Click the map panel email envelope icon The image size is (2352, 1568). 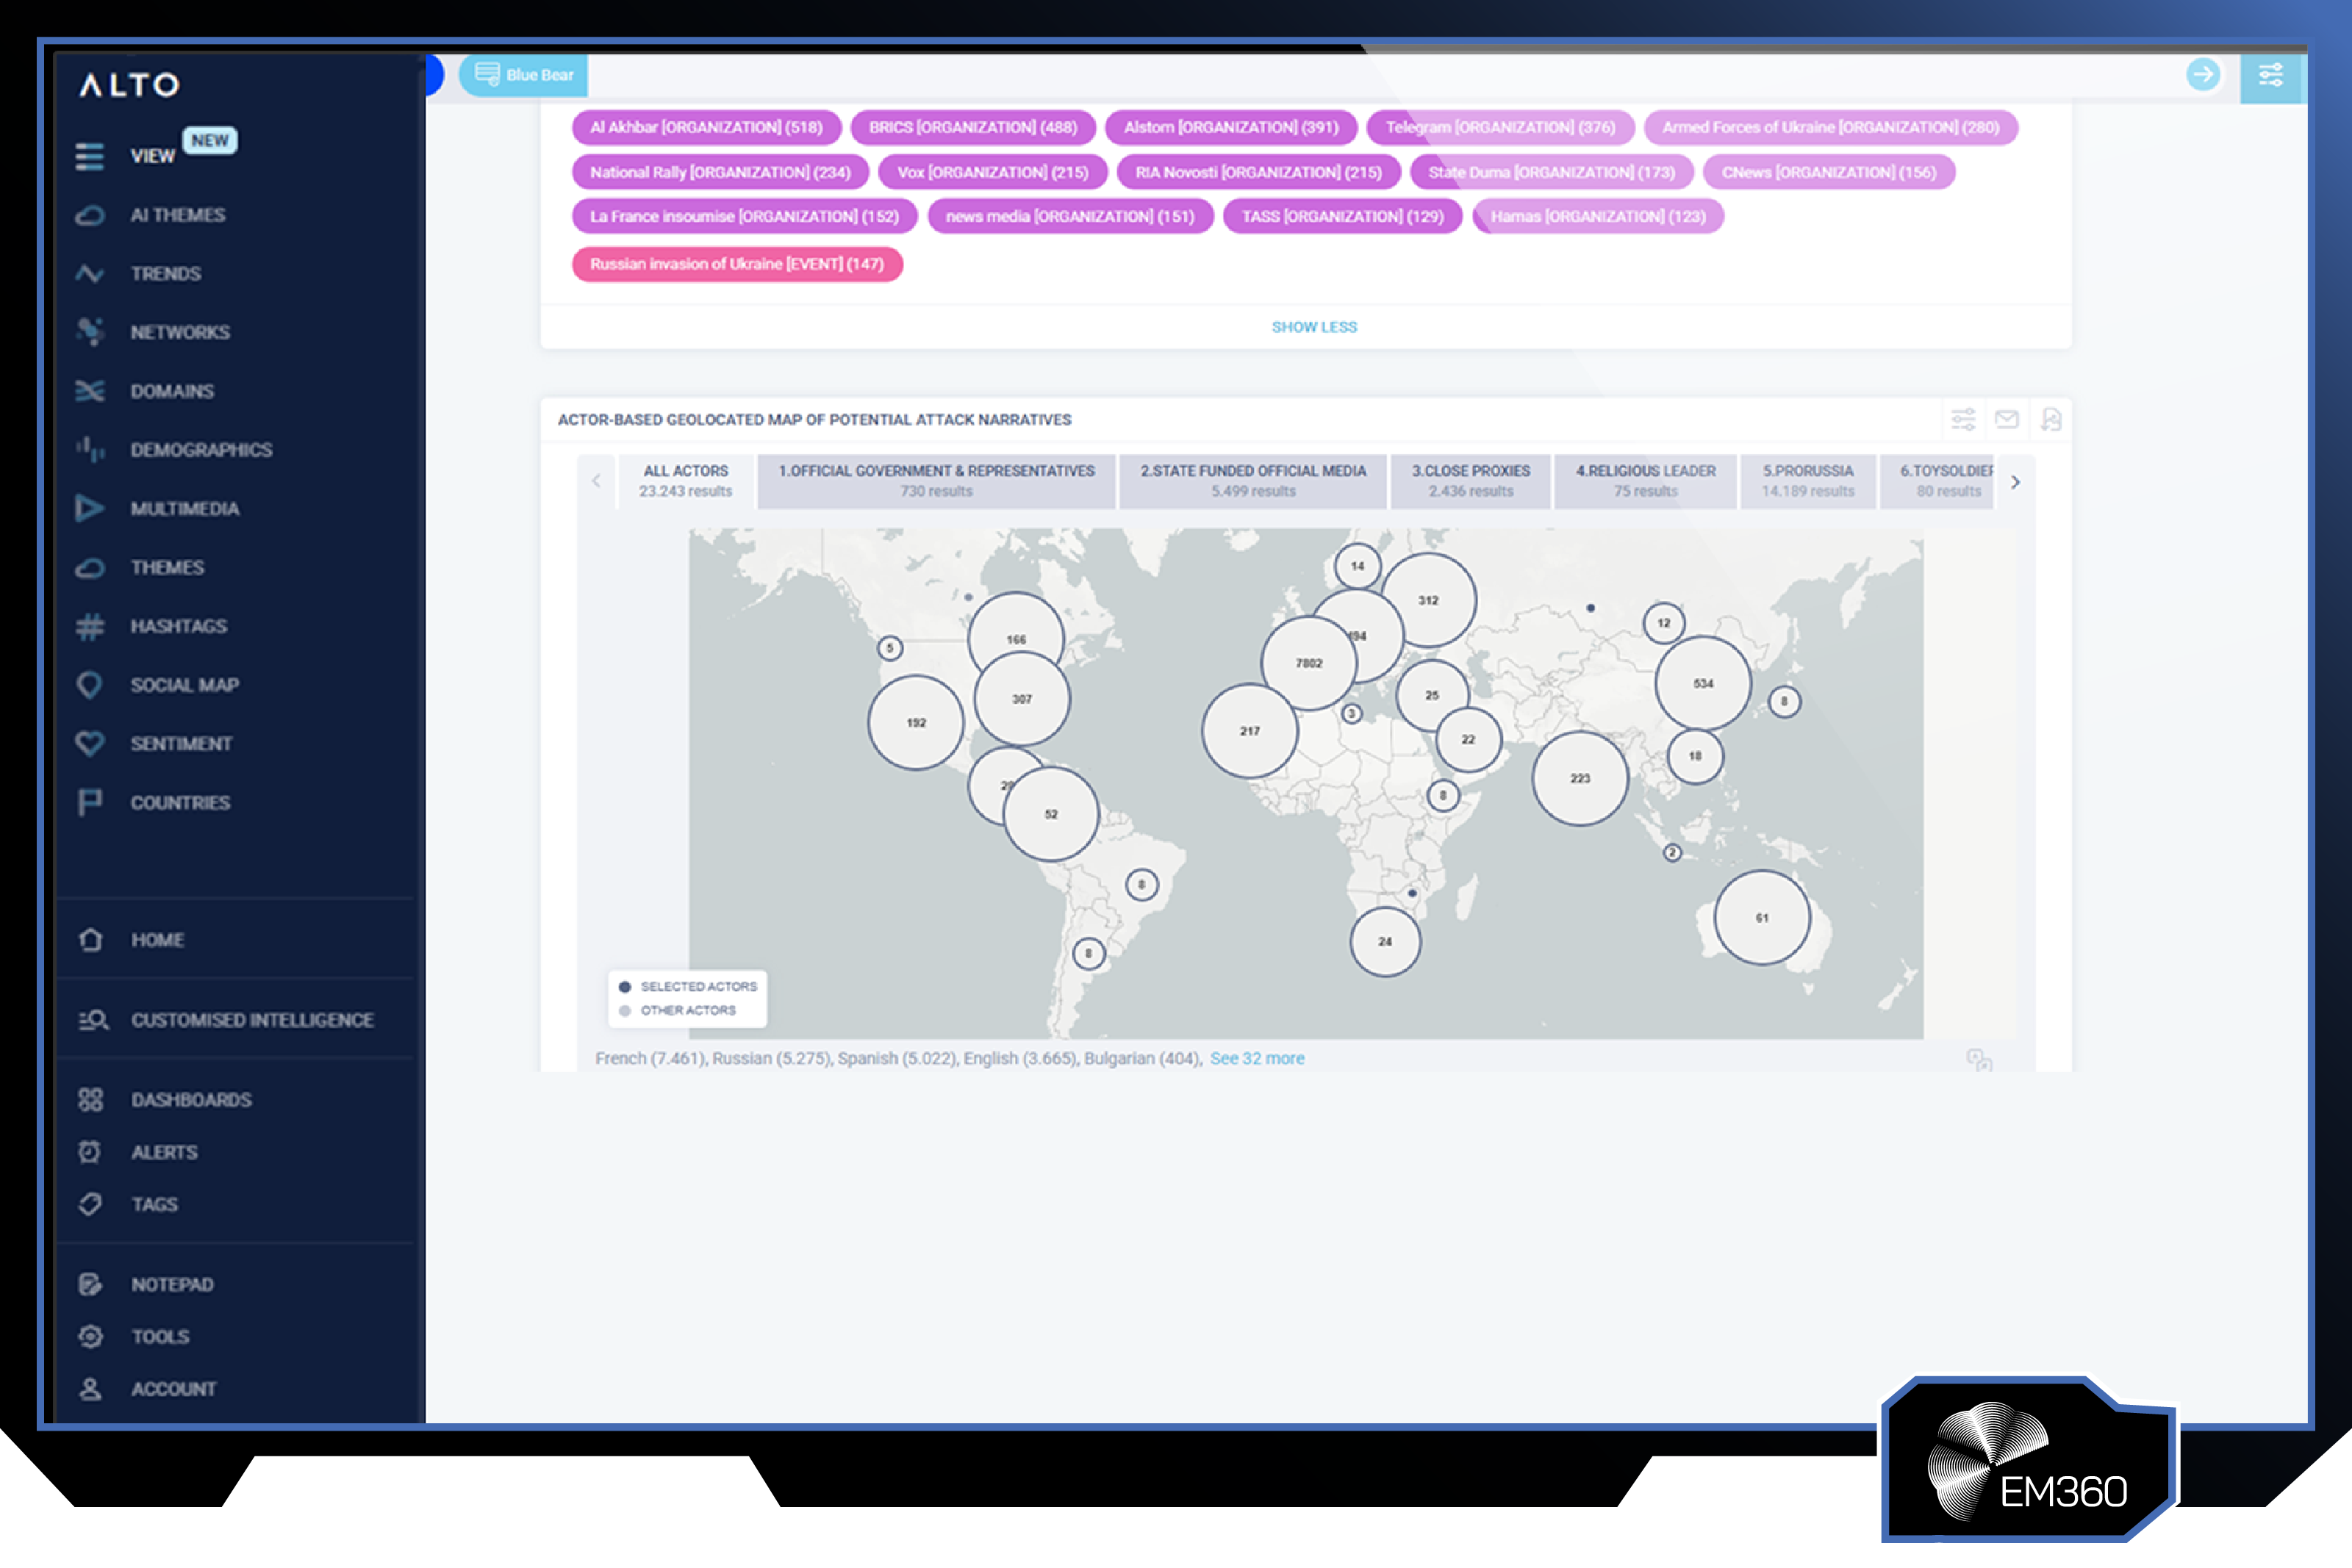2007,419
